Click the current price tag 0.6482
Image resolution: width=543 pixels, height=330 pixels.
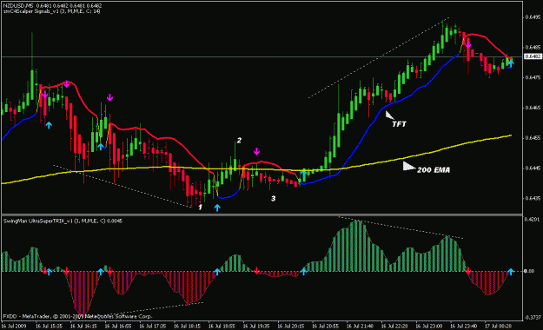pos(533,56)
